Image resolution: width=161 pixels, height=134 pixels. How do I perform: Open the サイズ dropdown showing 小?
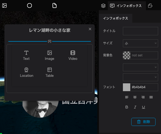[x=140, y=43]
